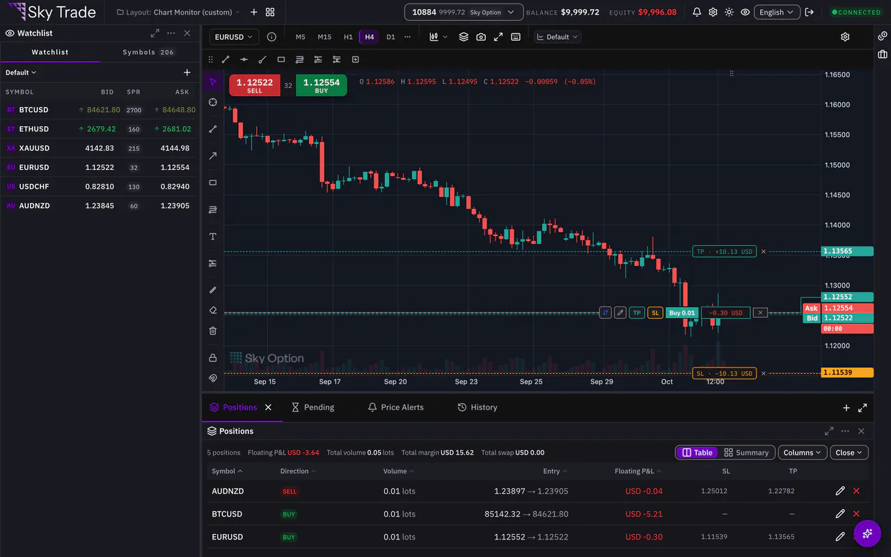This screenshot has height=557, width=891.
Task: Open the account selector 10884 Sky Option
Action: point(464,12)
